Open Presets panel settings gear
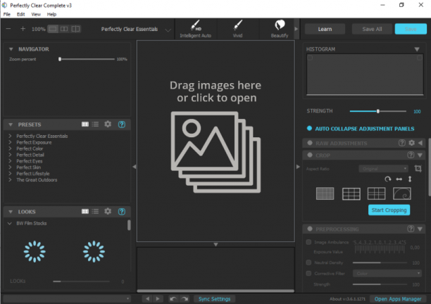This screenshot has width=431, height=304. (108, 124)
